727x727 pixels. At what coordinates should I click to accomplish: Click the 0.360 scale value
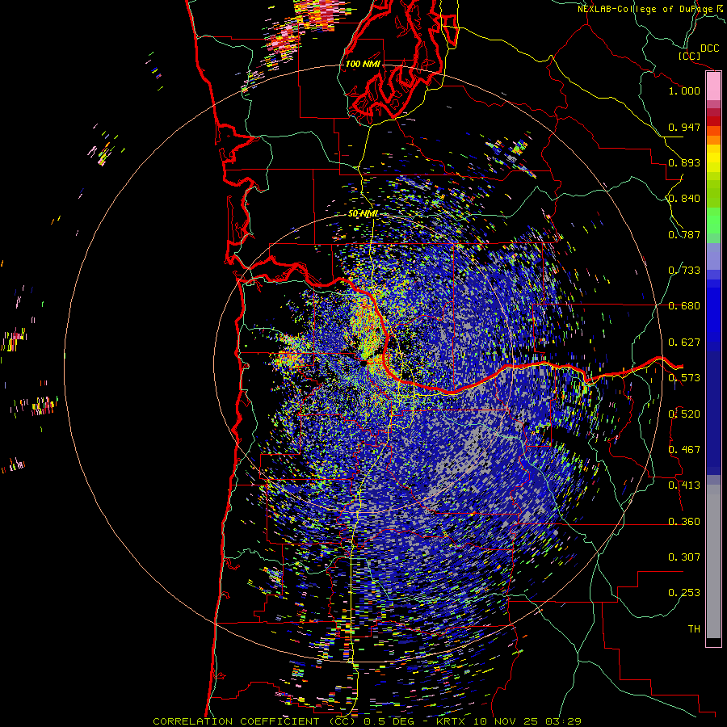684,522
